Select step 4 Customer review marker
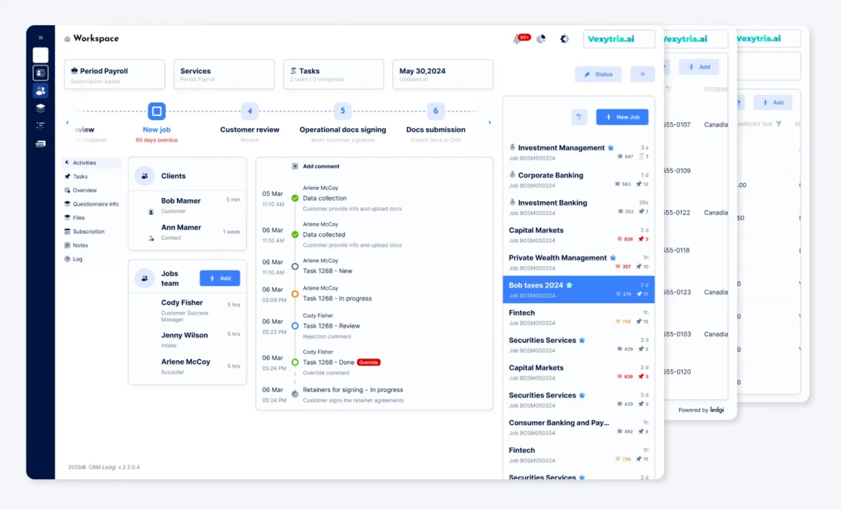Image resolution: width=841 pixels, height=510 pixels. 250,111
